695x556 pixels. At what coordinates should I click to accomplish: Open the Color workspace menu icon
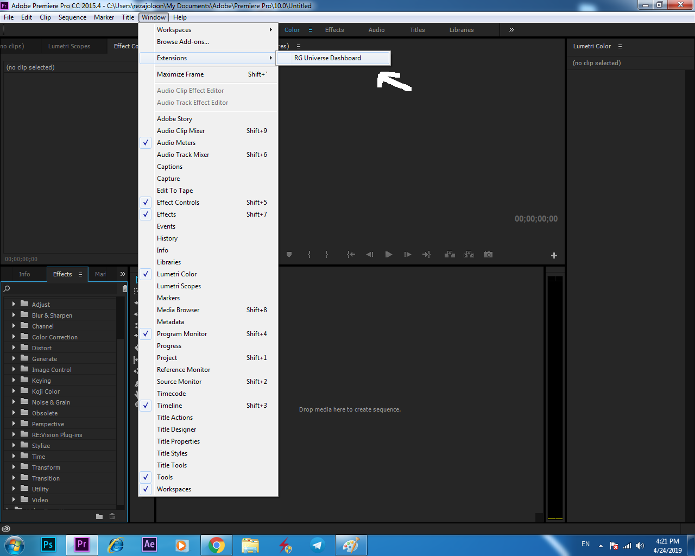click(311, 30)
